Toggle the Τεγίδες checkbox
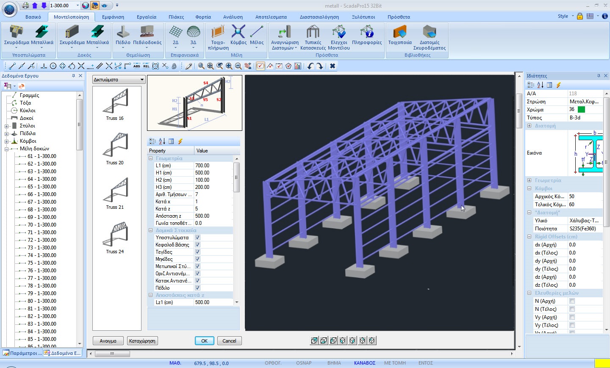The image size is (610, 368). (x=197, y=252)
